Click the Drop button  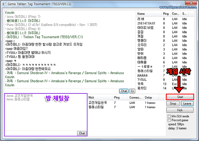[173, 104]
